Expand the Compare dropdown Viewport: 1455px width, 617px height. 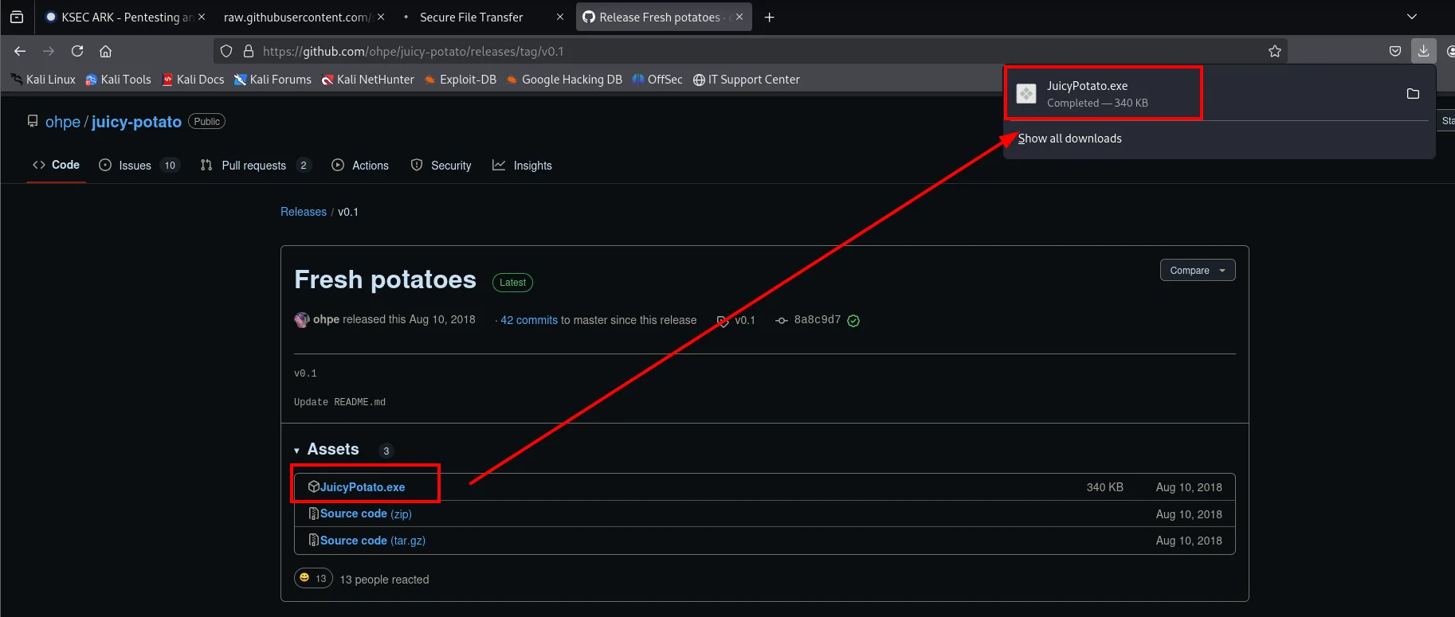(1198, 271)
